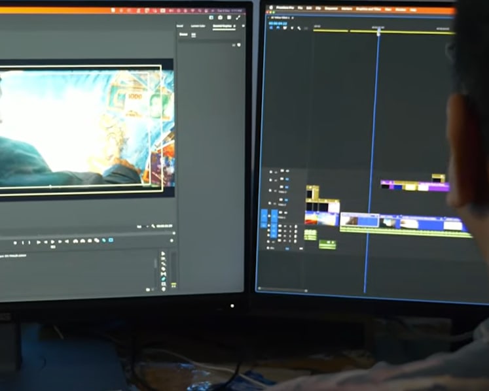Expand the panel tabs overflow chevron

244,26
